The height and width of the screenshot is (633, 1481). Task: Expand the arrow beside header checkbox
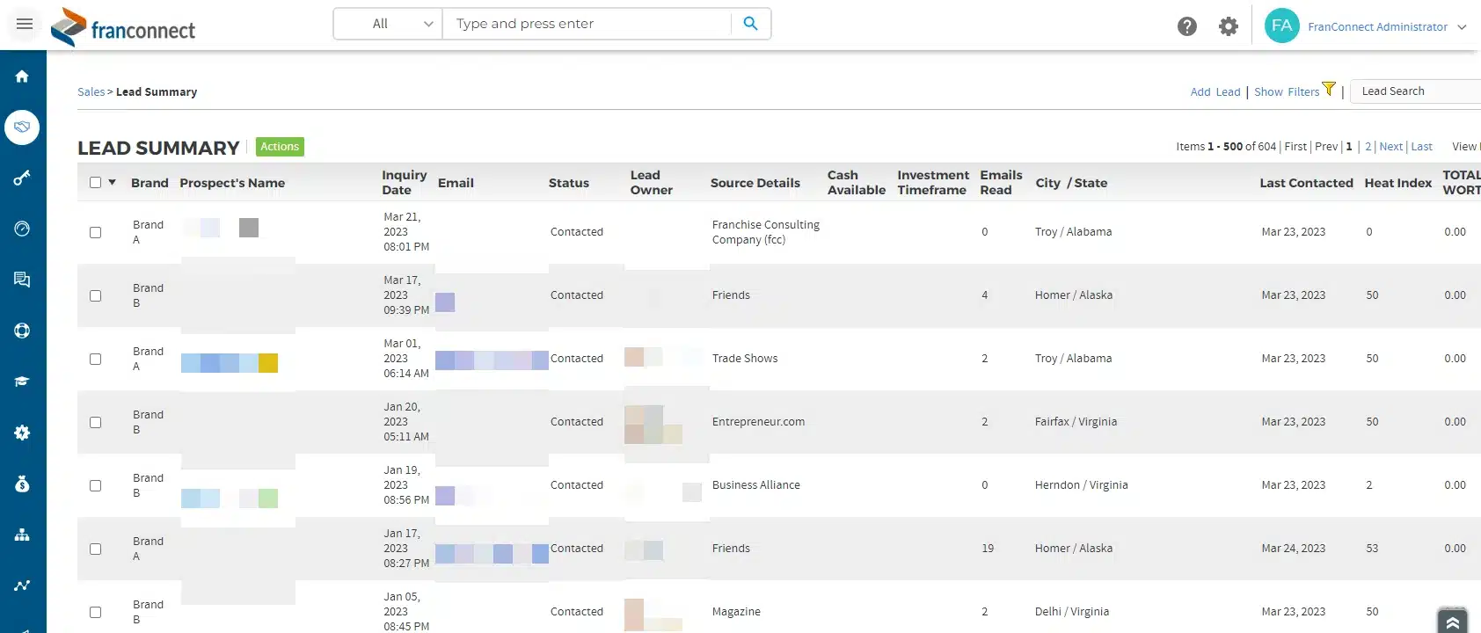(x=113, y=183)
